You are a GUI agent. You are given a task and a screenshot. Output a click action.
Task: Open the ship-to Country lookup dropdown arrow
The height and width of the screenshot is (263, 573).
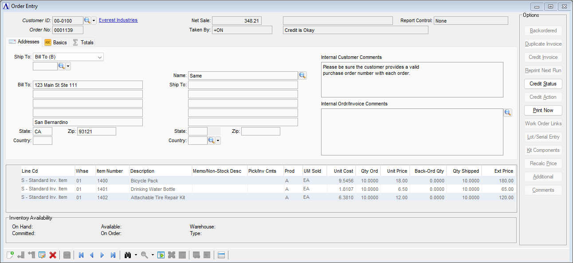218,141
